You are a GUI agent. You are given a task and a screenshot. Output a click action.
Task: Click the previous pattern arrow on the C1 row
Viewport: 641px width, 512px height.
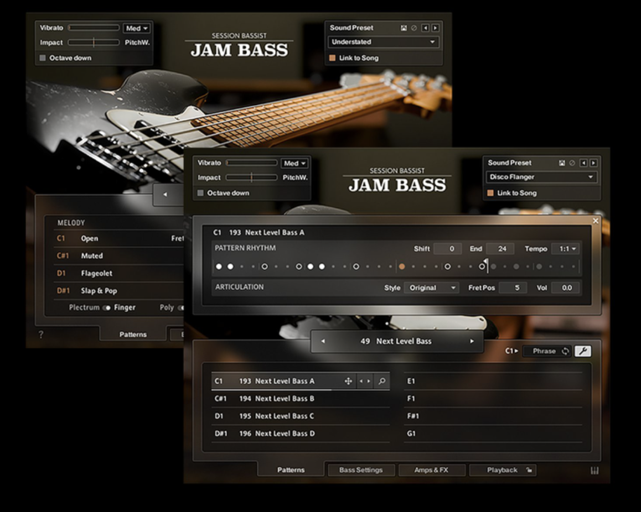[361, 381]
